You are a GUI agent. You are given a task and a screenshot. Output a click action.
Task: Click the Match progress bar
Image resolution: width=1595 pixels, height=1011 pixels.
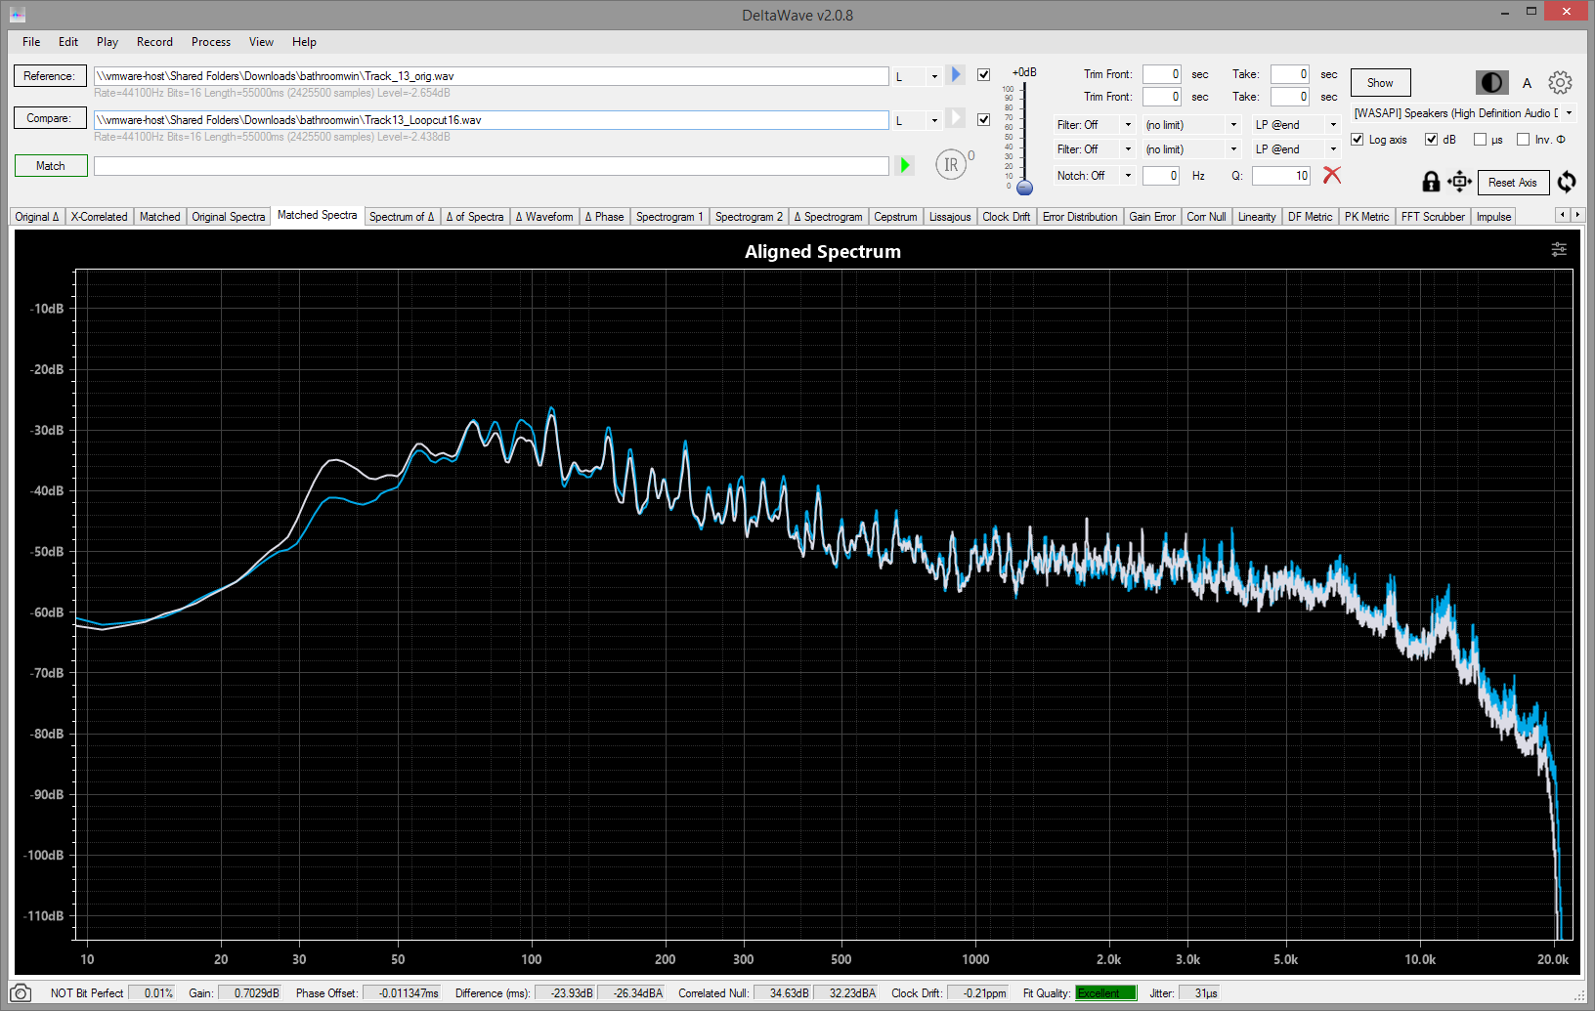[491, 166]
